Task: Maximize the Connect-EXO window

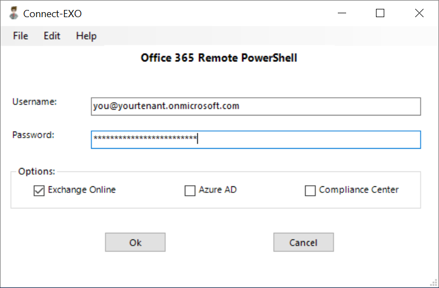Action: click(x=380, y=13)
